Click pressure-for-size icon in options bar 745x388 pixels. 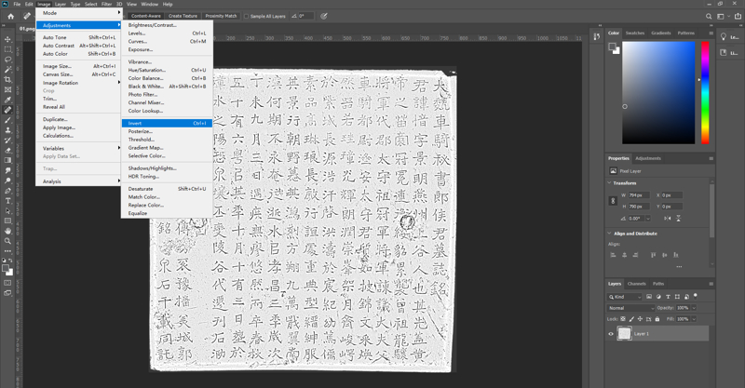(x=323, y=16)
